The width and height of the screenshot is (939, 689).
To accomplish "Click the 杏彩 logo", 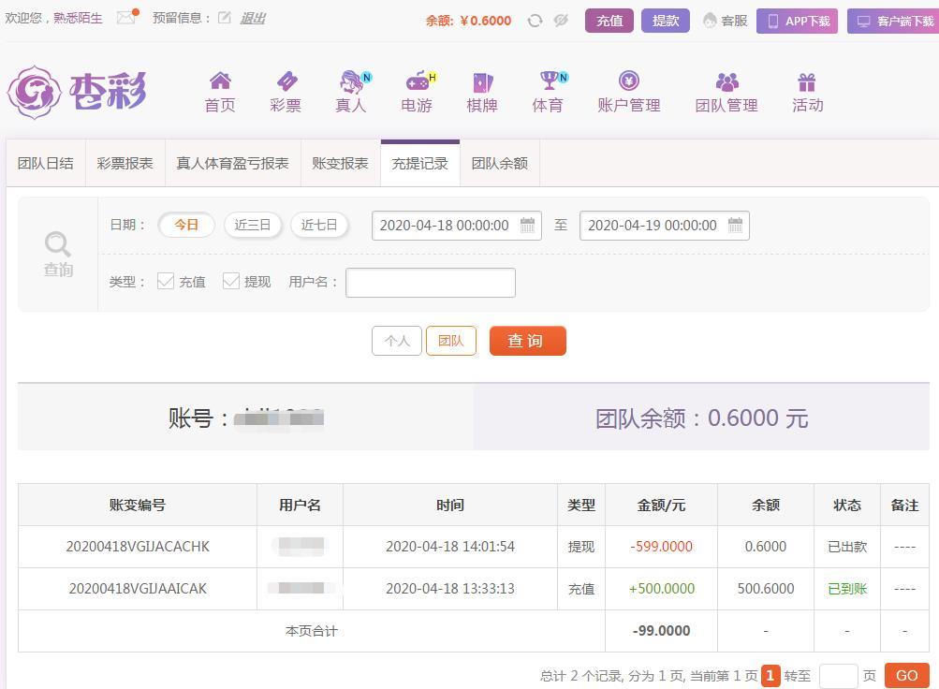I will pos(78,93).
